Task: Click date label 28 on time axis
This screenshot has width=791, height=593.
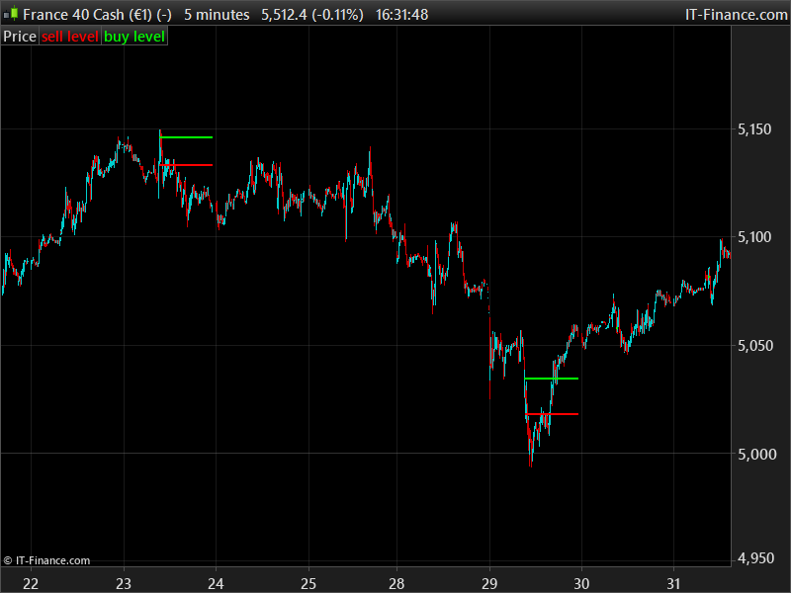Action: 396,584
